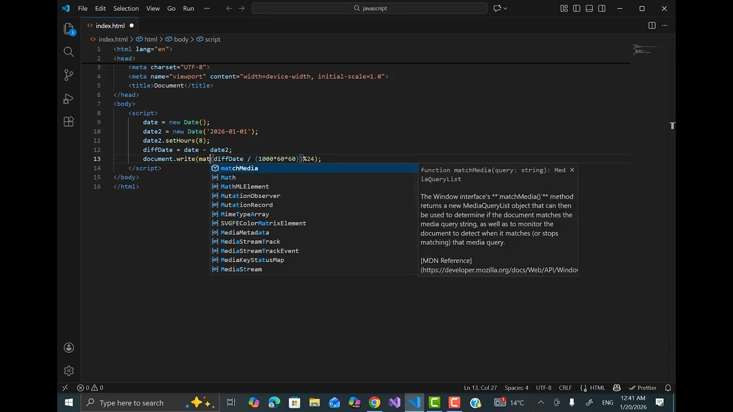Expand the Copilot chat dropdown arrow

pyautogui.click(x=505, y=8)
